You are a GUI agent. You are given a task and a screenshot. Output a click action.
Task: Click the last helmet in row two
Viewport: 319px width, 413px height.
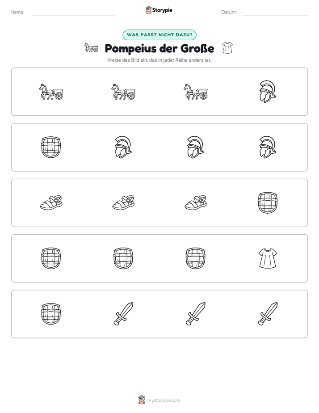(268, 147)
